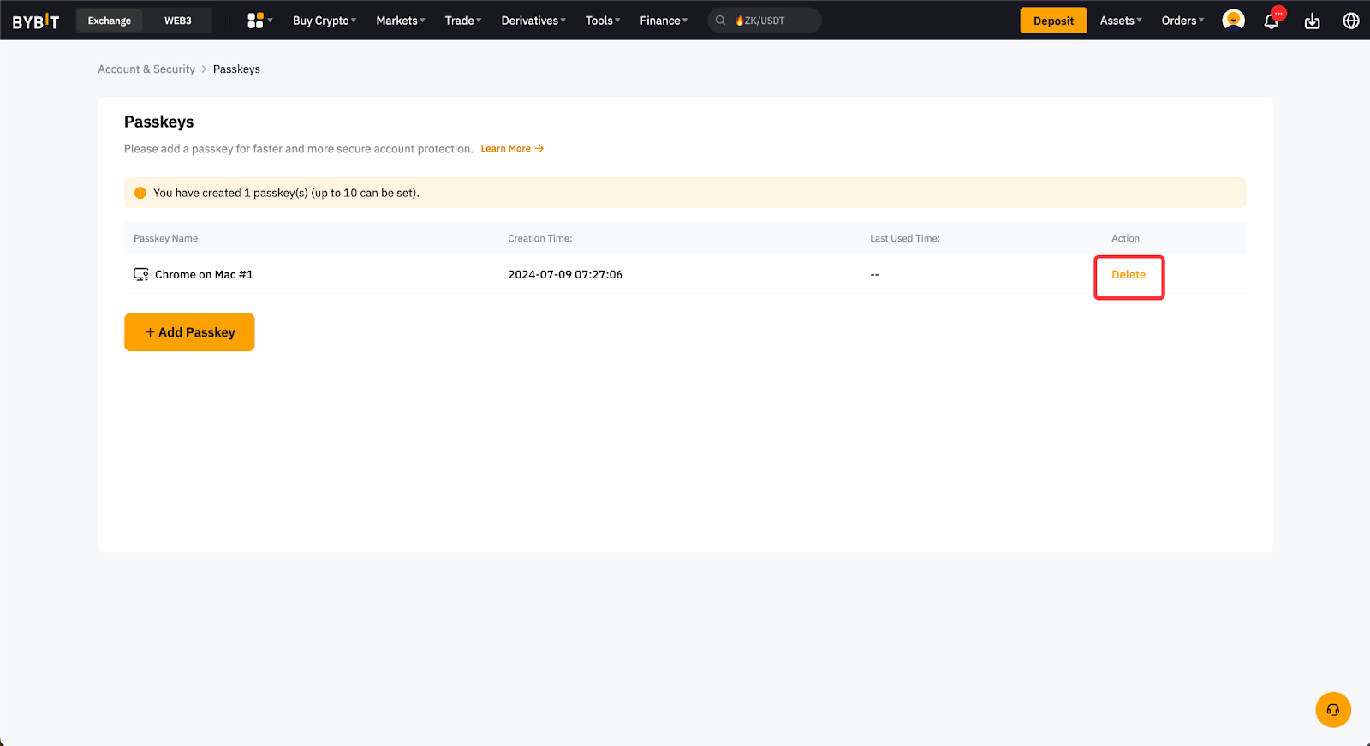This screenshot has width=1370, height=746.
Task: Open the Trade menu
Action: point(463,21)
